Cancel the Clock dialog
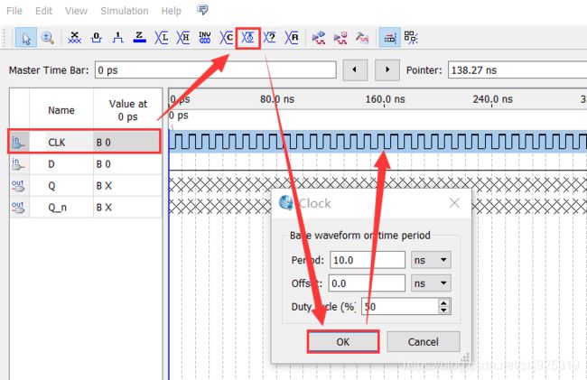The image size is (587, 380). click(423, 341)
